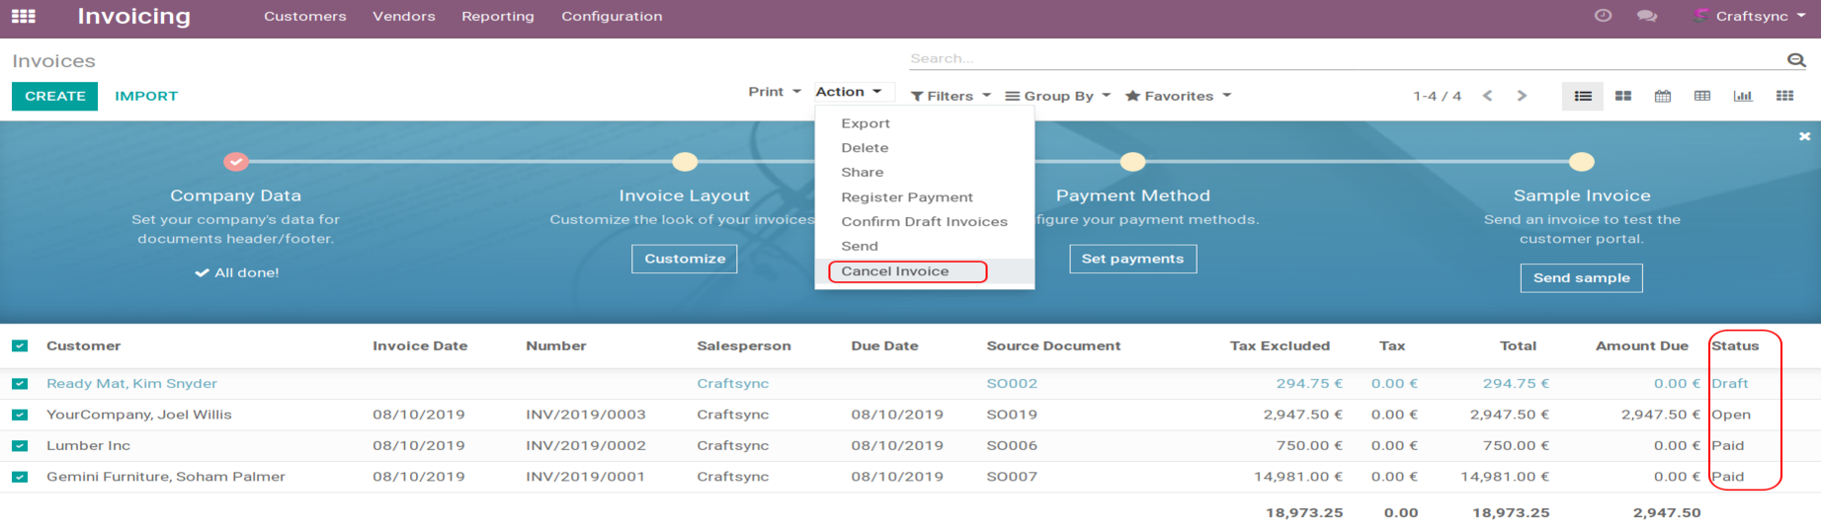Click the CREATE button
This screenshot has height=532, width=1821.
[x=54, y=96]
